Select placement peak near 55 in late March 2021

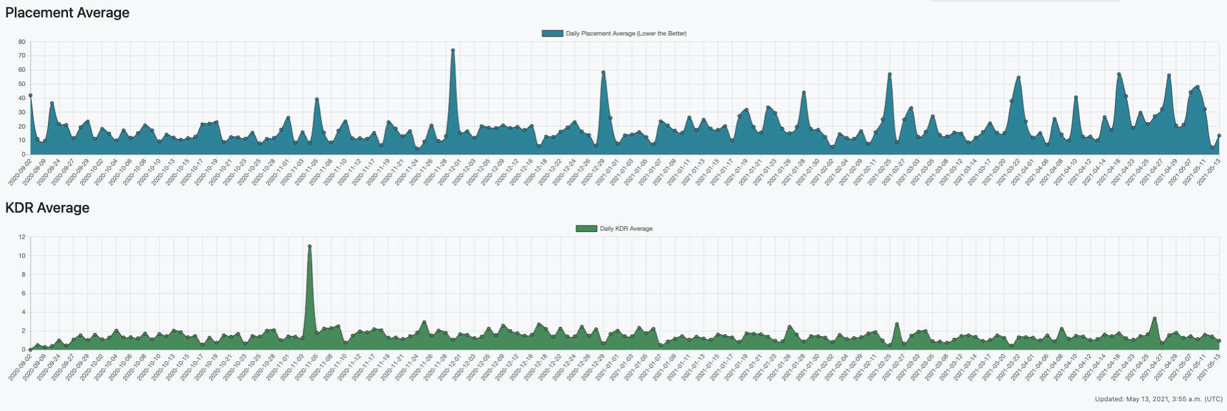1019,78
